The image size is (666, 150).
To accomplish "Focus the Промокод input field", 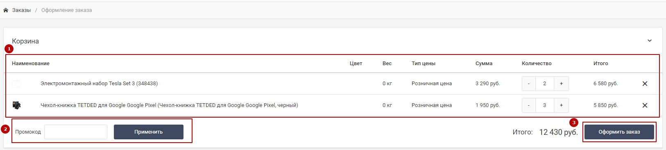I will tap(76, 132).
